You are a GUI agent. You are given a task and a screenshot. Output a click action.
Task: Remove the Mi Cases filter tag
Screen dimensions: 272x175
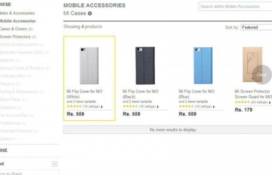90,14
